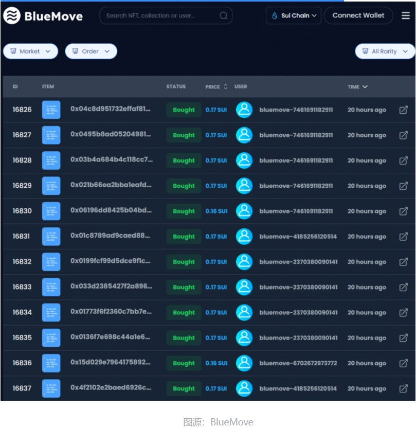Click user avatar in row 16826
Screen dimensions: 416x428
pyautogui.click(x=244, y=110)
